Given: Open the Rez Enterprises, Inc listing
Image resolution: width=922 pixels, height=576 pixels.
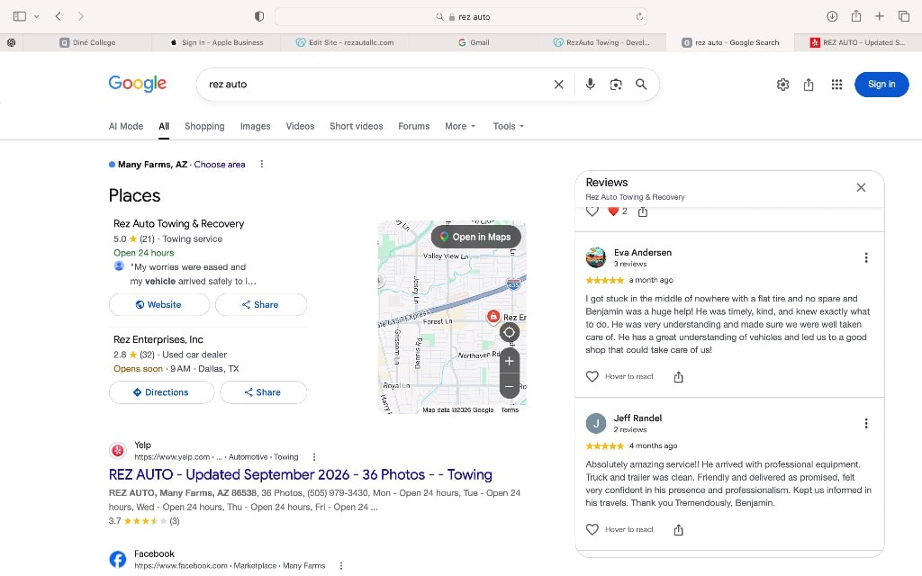Looking at the screenshot, I should [158, 339].
